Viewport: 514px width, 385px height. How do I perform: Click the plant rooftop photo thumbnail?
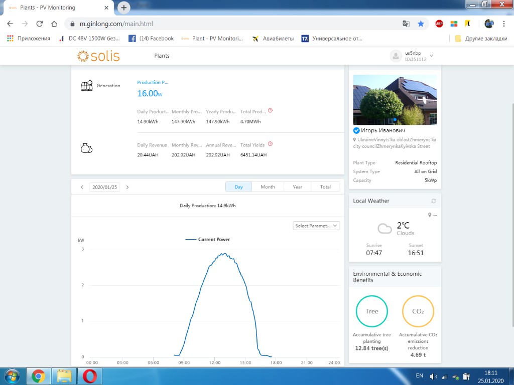pyautogui.click(x=395, y=100)
